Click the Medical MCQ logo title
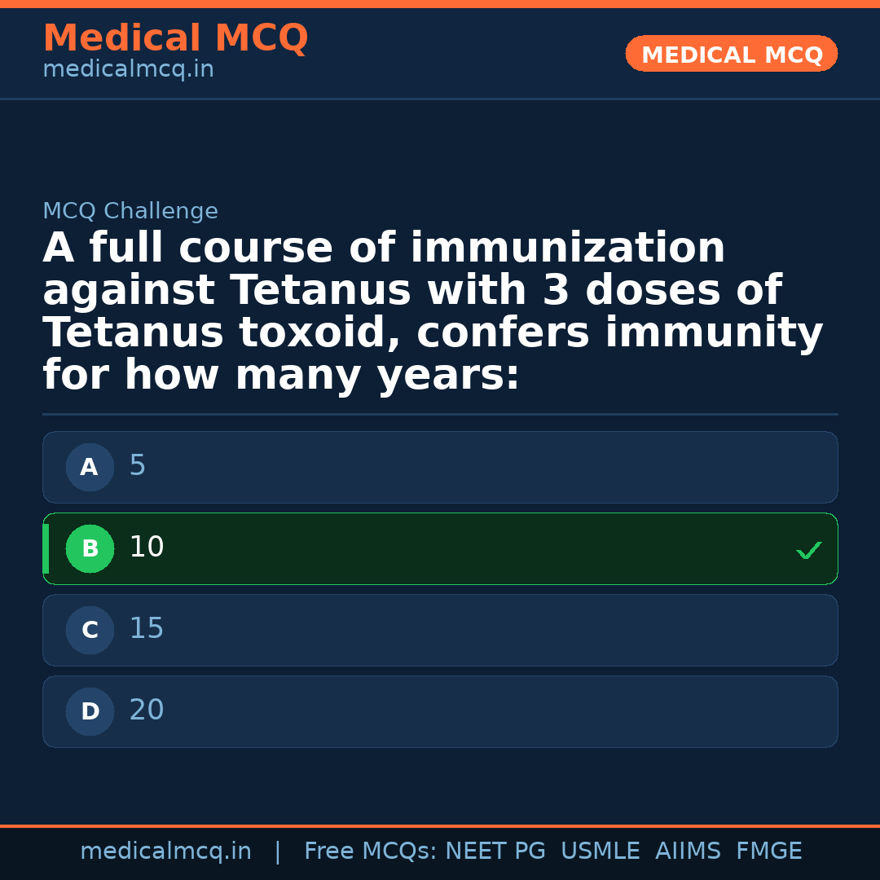Viewport: 880px width, 880px height. coord(175,39)
